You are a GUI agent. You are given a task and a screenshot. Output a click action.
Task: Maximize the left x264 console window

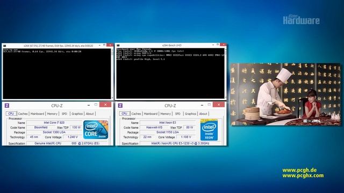[x=104, y=45]
